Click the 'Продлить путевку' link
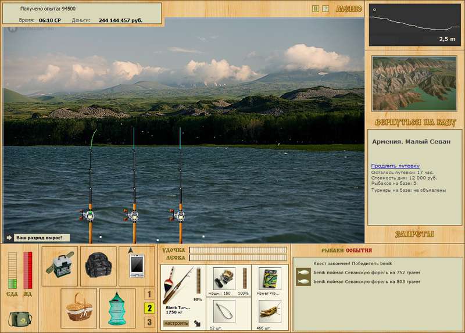Image resolution: width=465 pixels, height=333 pixels. [395, 166]
